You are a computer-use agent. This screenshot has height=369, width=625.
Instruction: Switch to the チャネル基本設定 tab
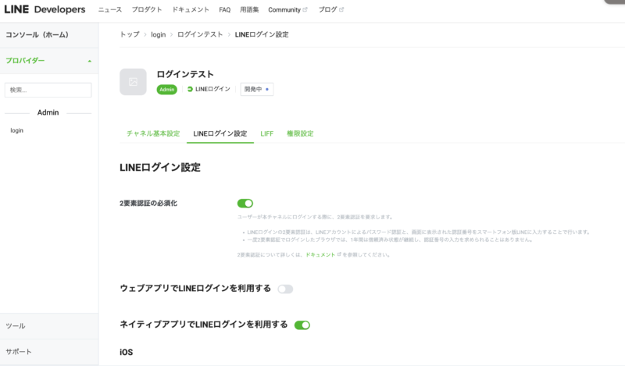click(x=153, y=133)
